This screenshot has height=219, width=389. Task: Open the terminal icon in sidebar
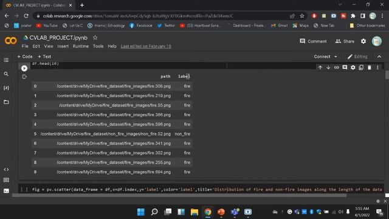(x=6, y=190)
